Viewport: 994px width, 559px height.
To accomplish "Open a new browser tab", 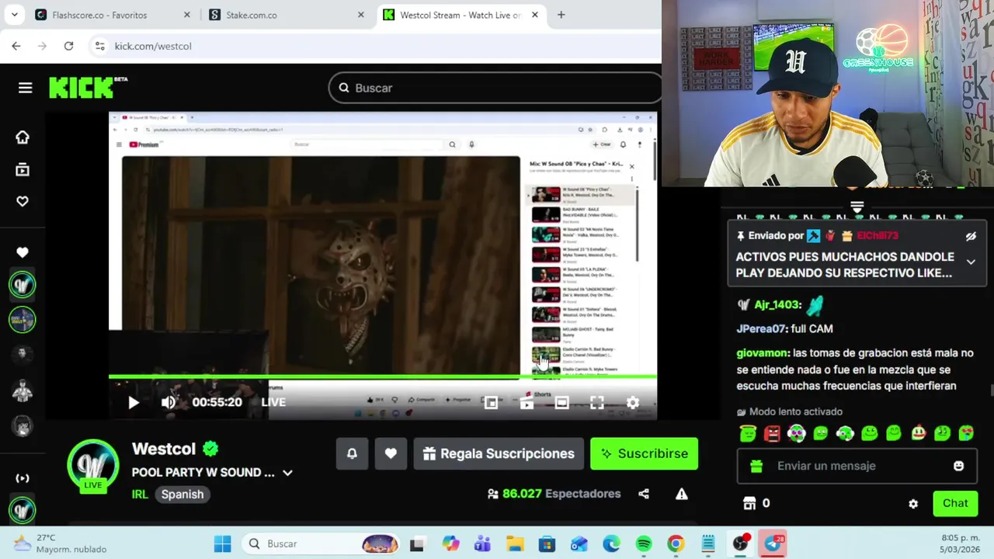I will [561, 15].
